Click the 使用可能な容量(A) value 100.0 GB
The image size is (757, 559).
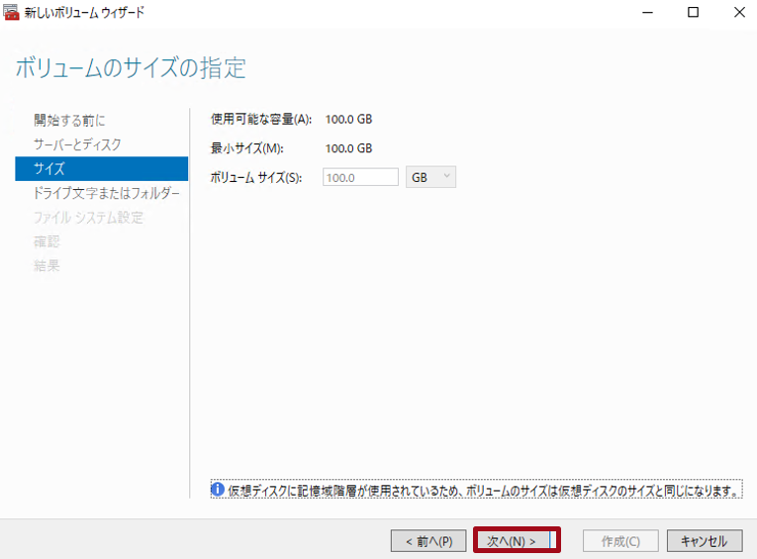point(348,120)
